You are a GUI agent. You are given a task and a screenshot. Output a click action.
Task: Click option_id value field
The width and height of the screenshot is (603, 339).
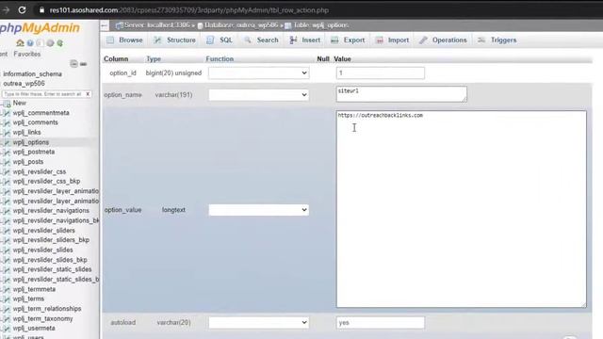click(381, 73)
